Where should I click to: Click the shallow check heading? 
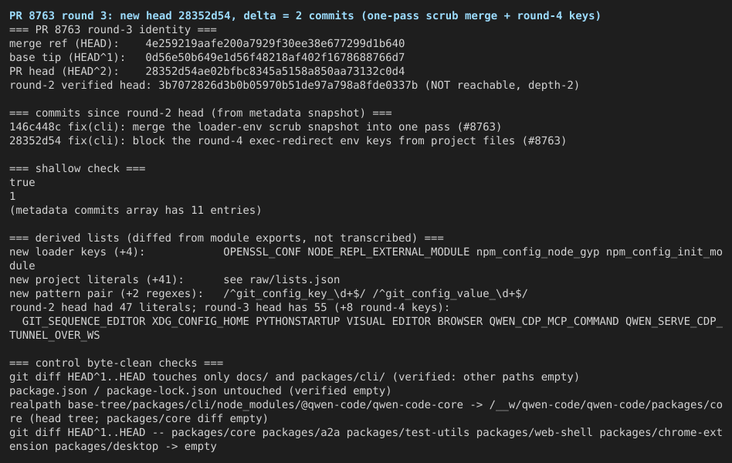point(77,168)
